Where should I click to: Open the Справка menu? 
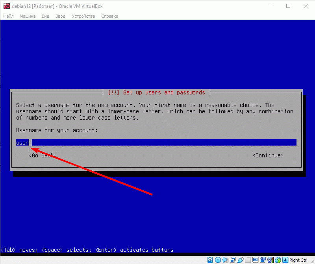coord(110,16)
